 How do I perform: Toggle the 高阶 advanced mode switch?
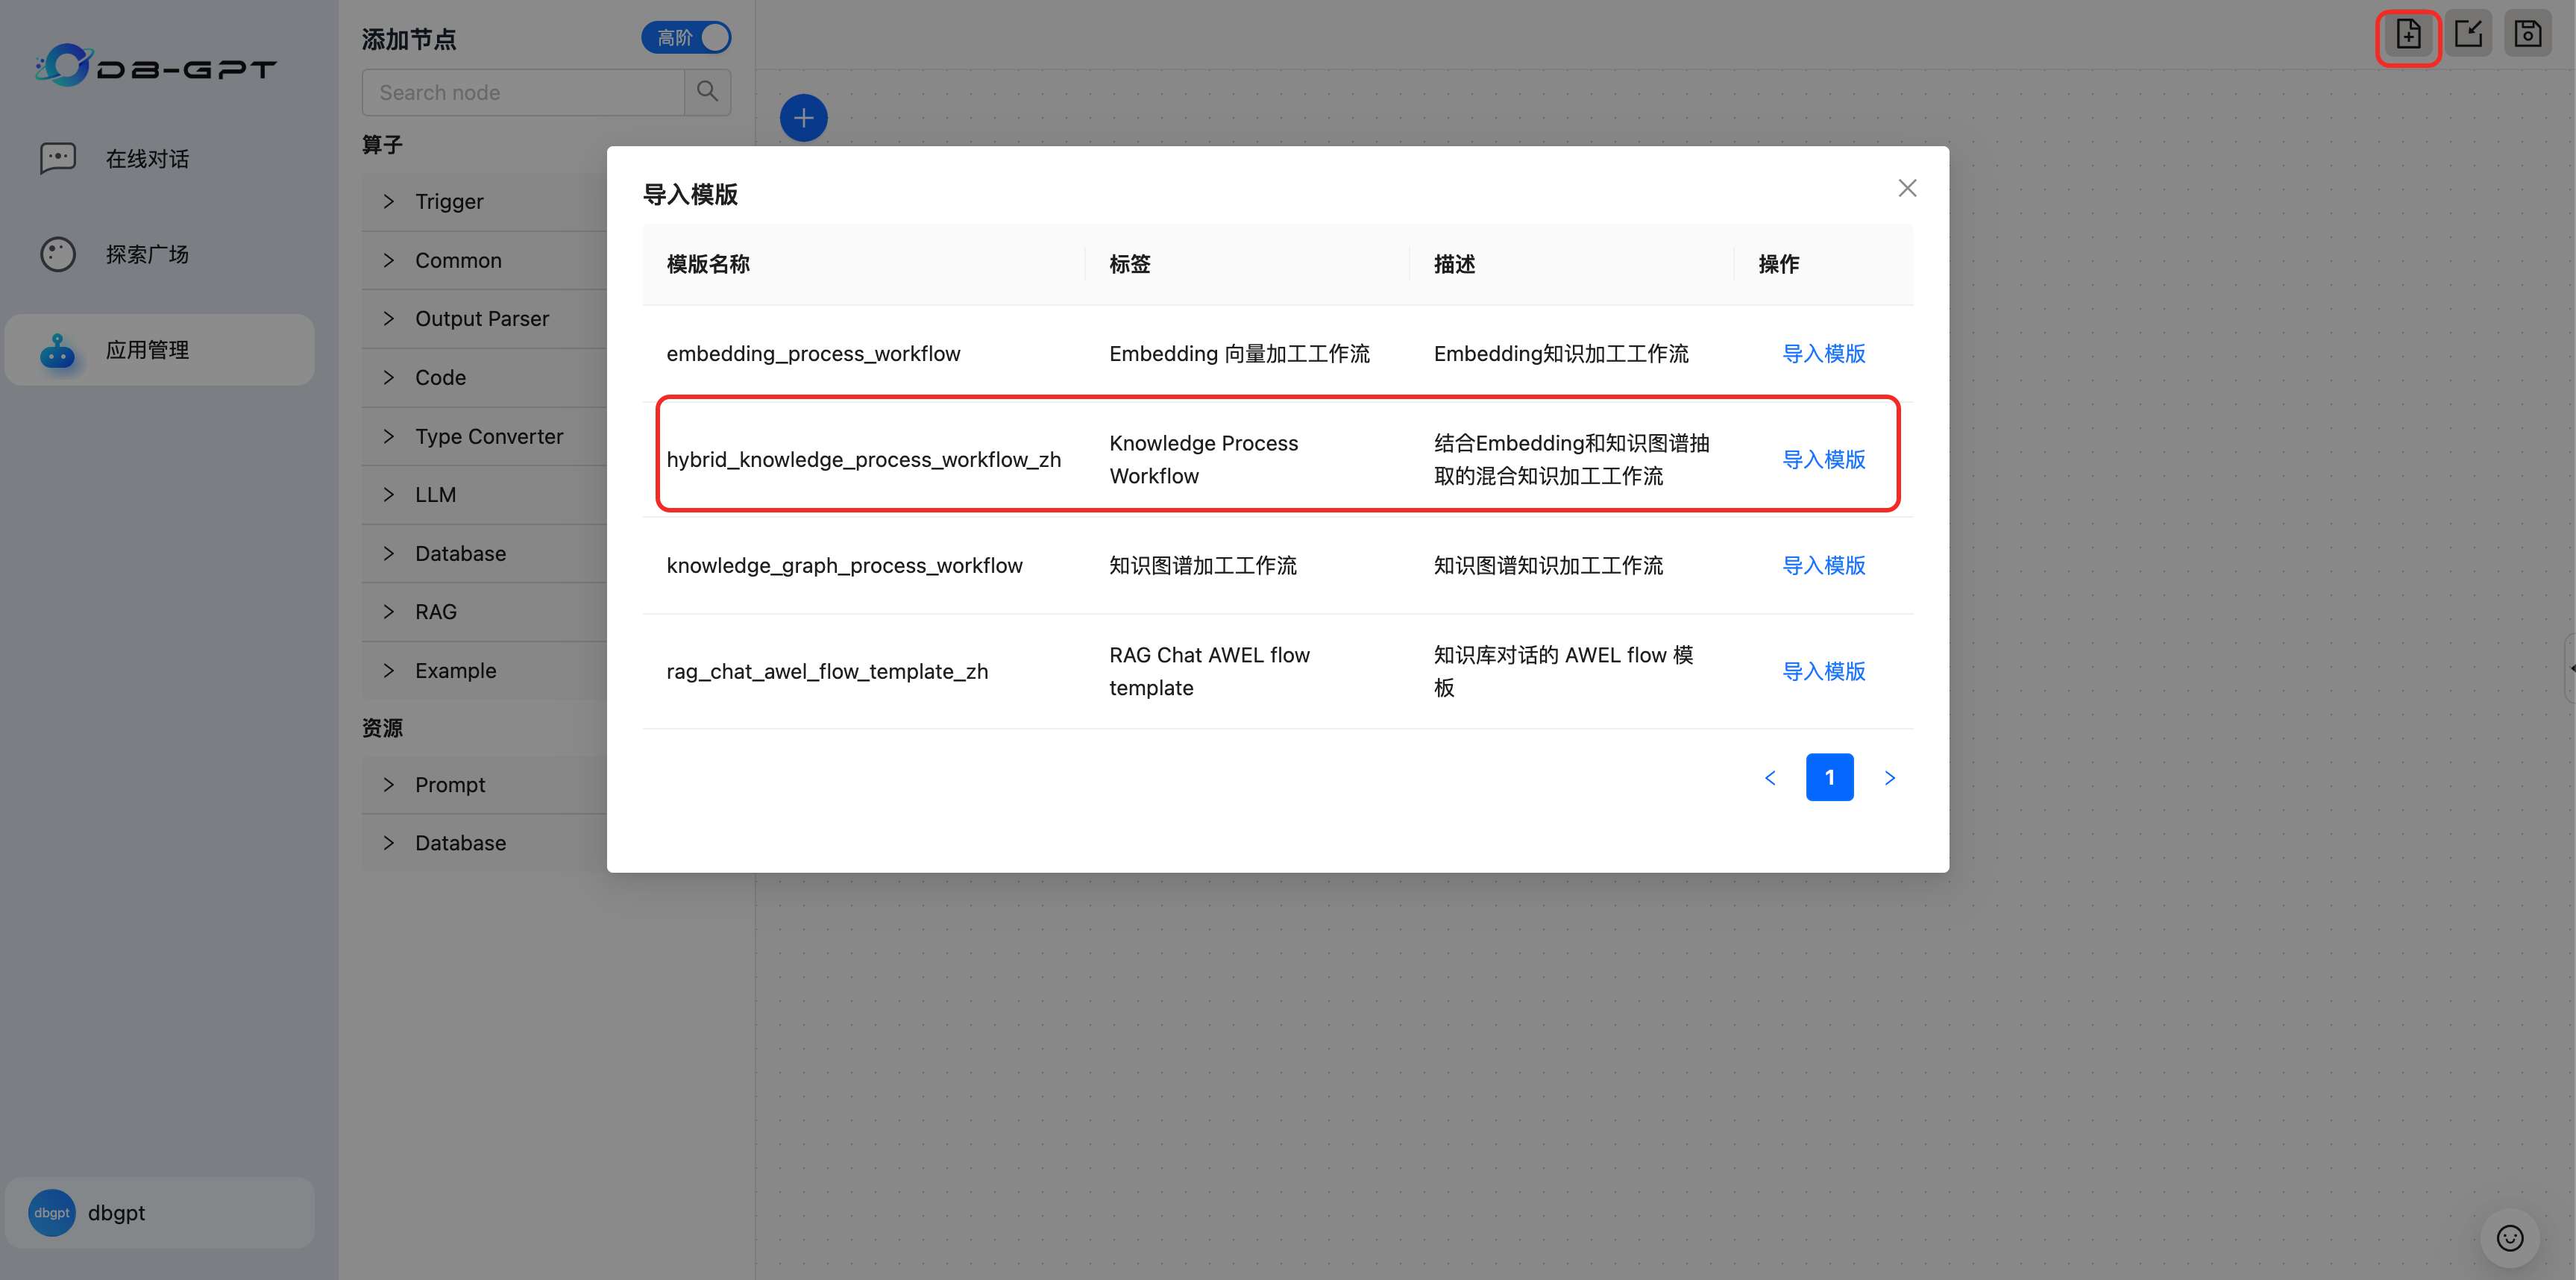(686, 38)
